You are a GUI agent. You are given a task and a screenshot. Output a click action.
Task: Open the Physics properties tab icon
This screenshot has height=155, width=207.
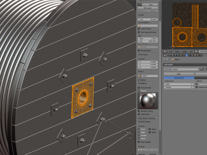point(201,55)
